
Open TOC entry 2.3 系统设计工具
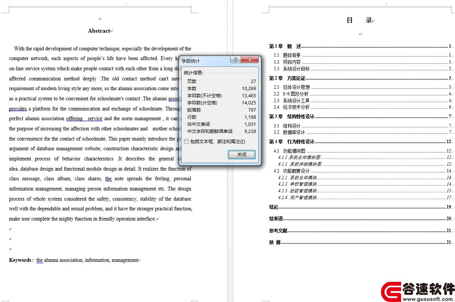(362, 101)
